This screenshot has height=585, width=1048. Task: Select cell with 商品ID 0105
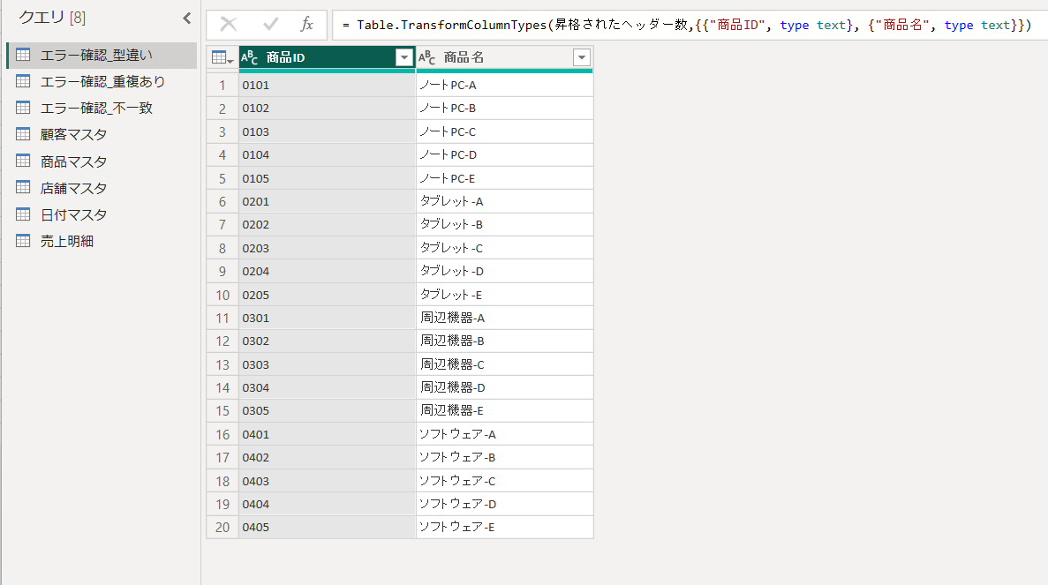pyautogui.click(x=327, y=178)
